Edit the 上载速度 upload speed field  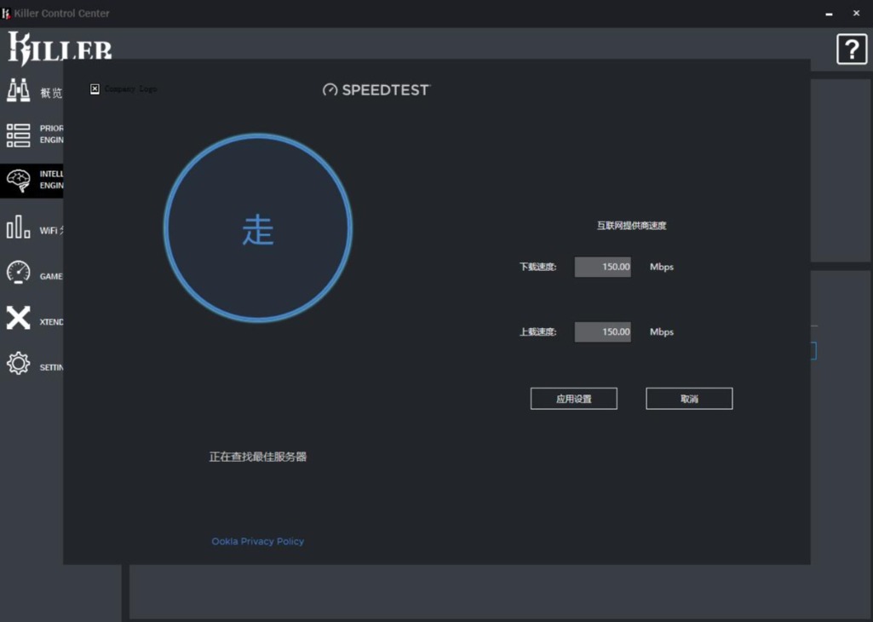602,332
